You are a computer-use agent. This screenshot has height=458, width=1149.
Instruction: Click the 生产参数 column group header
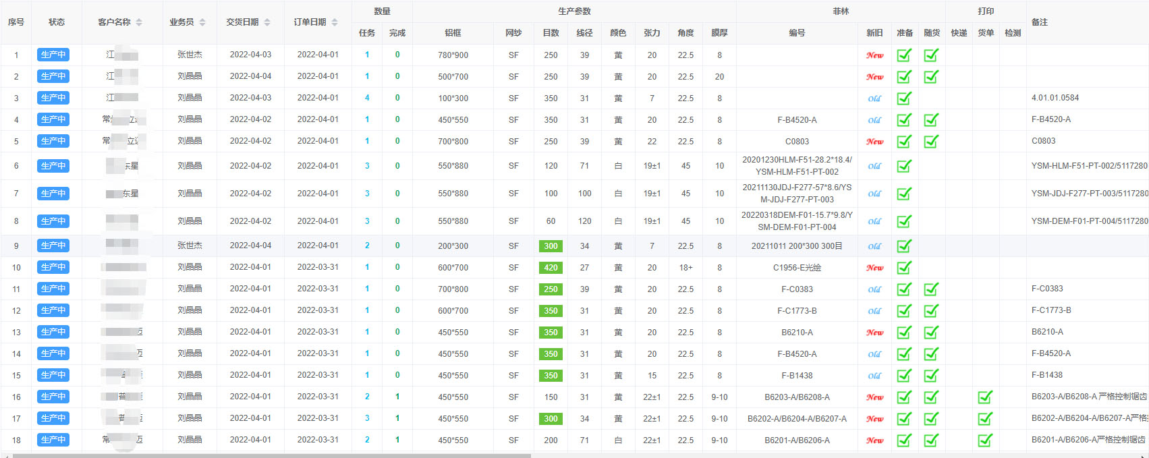[574, 11]
